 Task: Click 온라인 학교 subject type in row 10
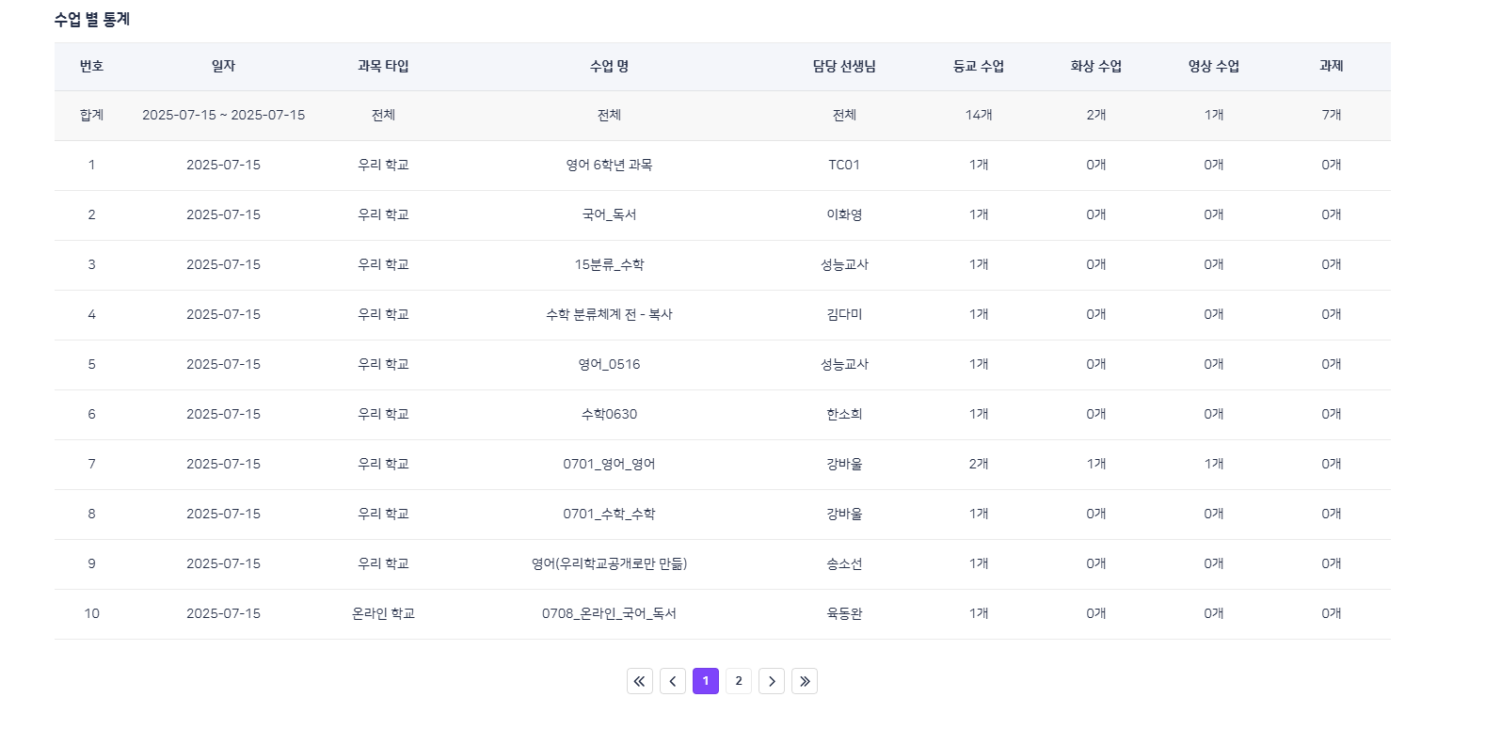point(383,613)
